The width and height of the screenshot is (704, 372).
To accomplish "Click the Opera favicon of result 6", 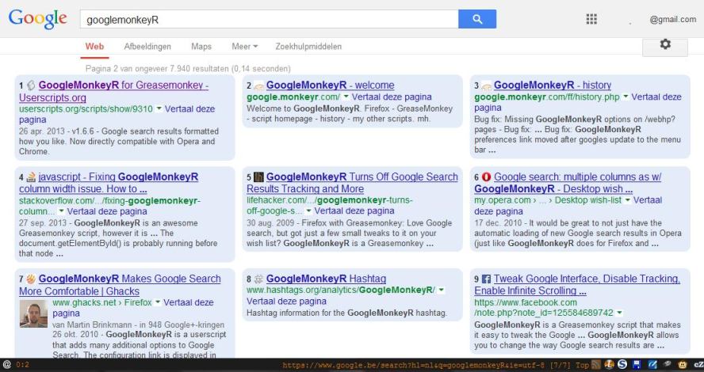I will click(486, 177).
